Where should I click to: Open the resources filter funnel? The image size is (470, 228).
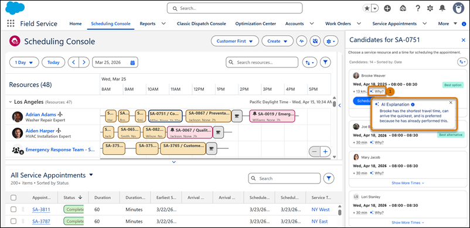pos(325,62)
